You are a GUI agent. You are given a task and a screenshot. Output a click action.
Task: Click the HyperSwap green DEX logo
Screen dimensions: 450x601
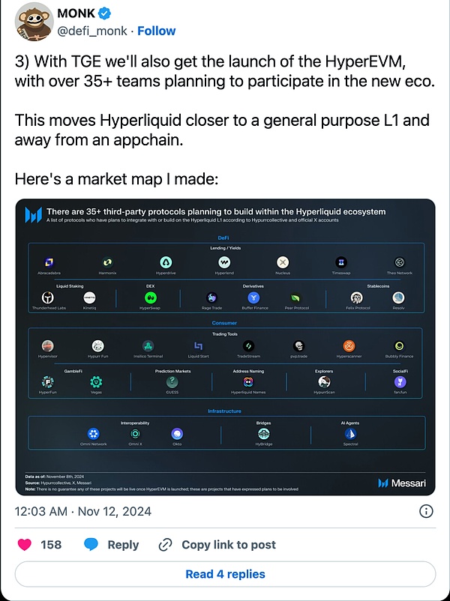(x=151, y=298)
